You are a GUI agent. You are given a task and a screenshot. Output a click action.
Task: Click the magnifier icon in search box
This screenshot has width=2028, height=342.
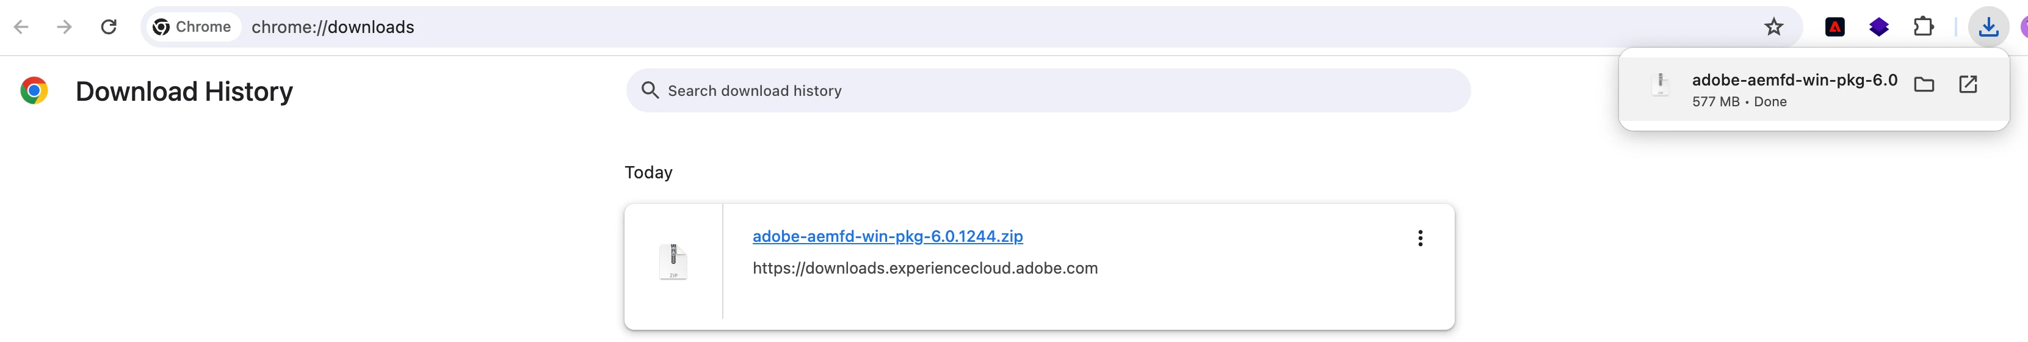[x=650, y=90]
